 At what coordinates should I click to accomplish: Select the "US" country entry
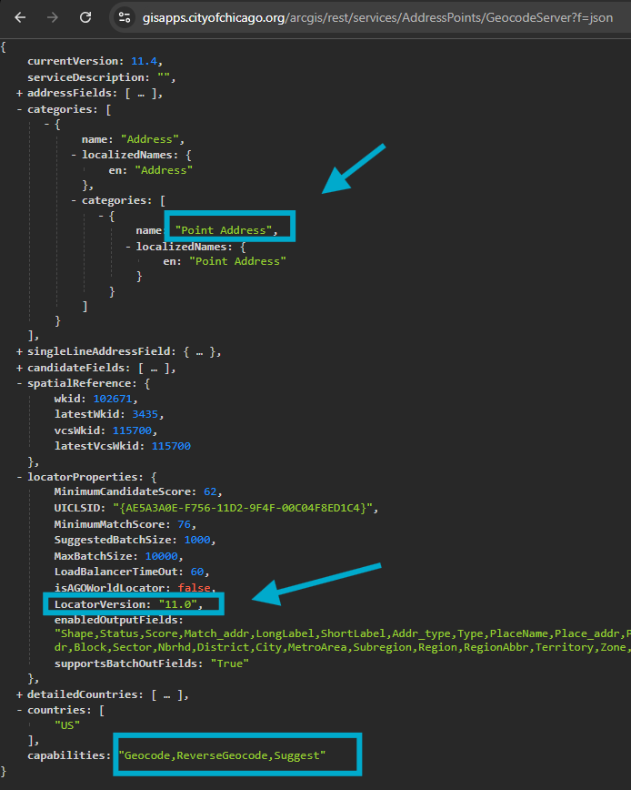(x=67, y=725)
